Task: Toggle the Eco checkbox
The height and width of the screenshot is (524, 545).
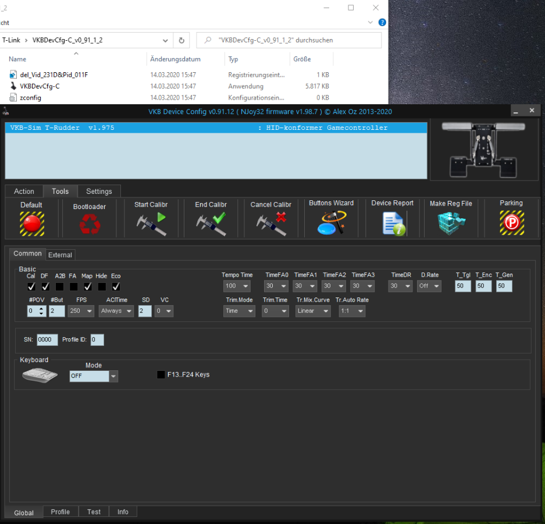Action: coord(116,286)
